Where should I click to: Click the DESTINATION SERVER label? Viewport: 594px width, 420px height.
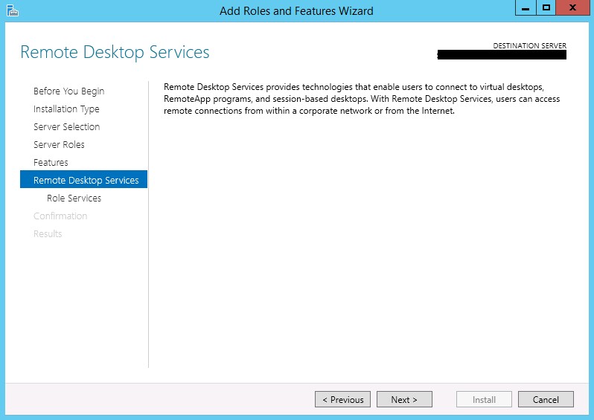[x=529, y=46]
